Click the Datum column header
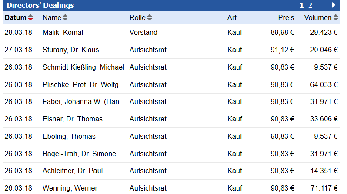Screen dimensions: 347x194 [x=15, y=18]
